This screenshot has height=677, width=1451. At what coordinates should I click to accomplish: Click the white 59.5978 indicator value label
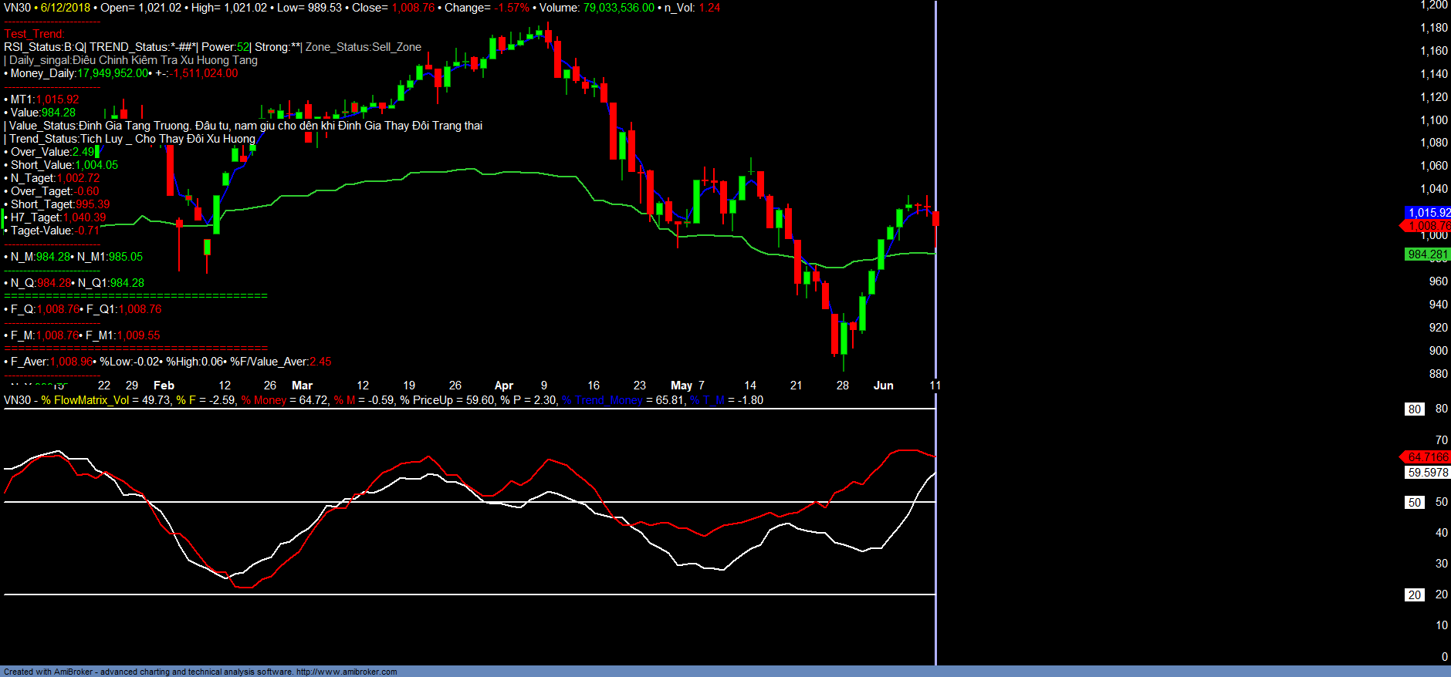coord(1427,473)
